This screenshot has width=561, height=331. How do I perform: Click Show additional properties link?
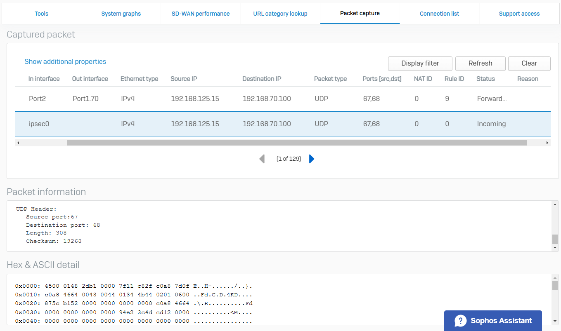click(x=65, y=61)
